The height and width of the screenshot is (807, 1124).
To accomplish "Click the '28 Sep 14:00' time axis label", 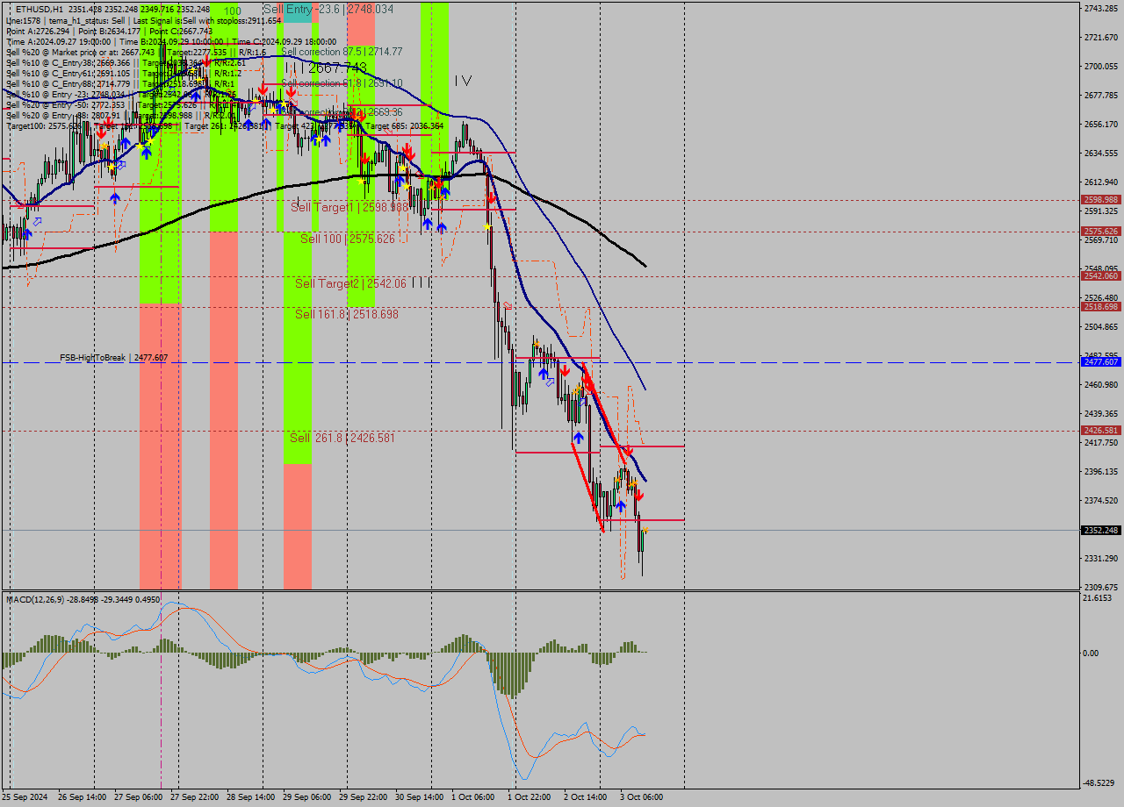I will coord(249,797).
